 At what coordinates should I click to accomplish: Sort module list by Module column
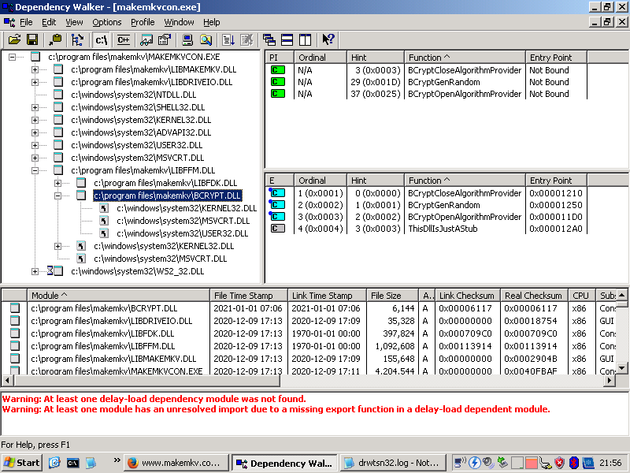point(118,296)
